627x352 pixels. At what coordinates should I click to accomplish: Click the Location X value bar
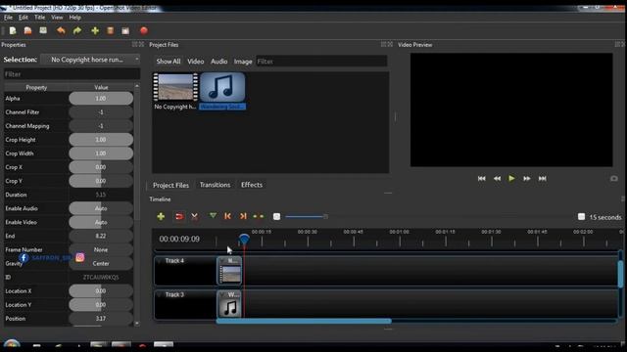[x=101, y=291]
